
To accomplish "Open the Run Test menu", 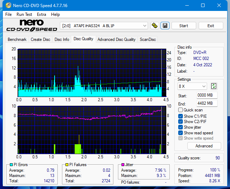I will point(24,14).
